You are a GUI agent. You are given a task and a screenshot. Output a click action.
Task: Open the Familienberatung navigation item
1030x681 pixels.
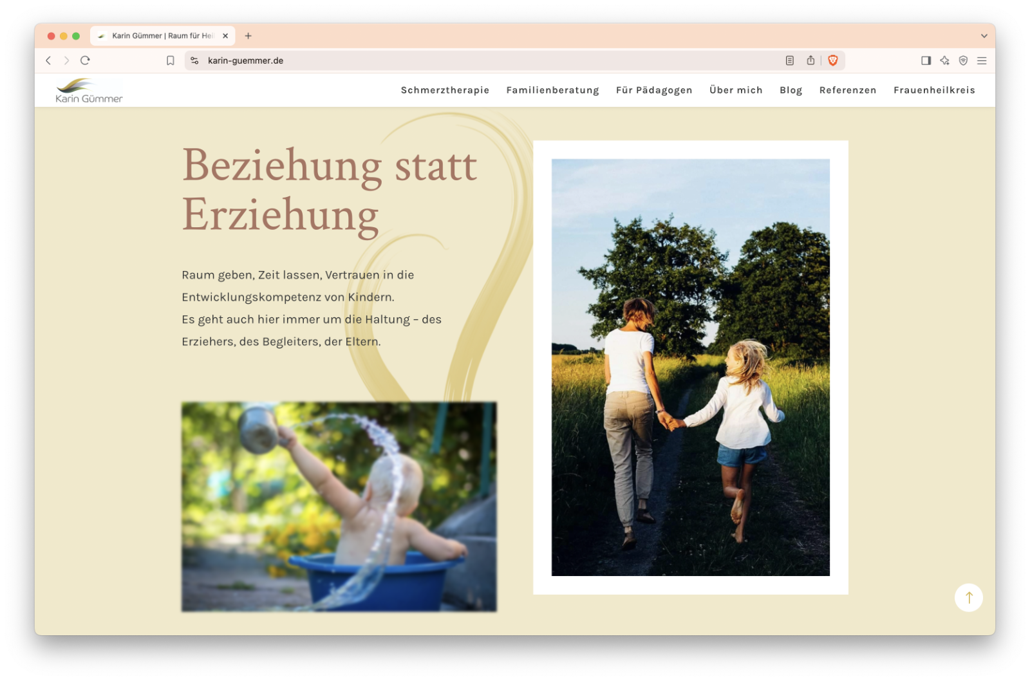pos(552,90)
